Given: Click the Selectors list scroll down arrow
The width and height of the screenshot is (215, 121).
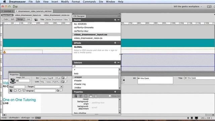Looking at the screenshot, I should pyautogui.click(x=120, y=88).
